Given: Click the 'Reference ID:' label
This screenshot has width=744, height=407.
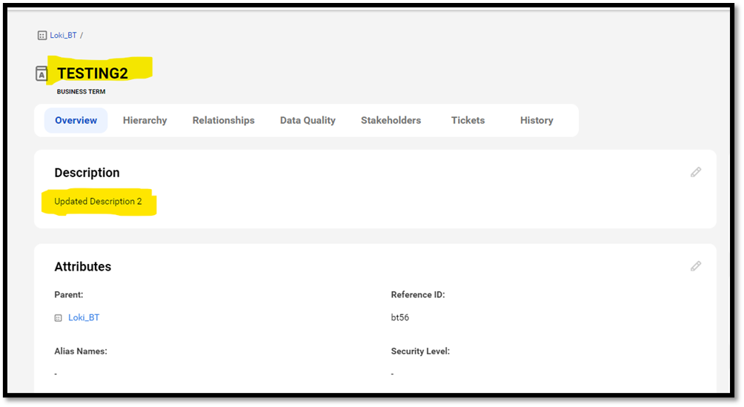Looking at the screenshot, I should click(418, 294).
